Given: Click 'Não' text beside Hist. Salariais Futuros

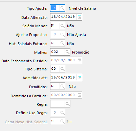Looking at the screenshot, I should click(70, 44).
